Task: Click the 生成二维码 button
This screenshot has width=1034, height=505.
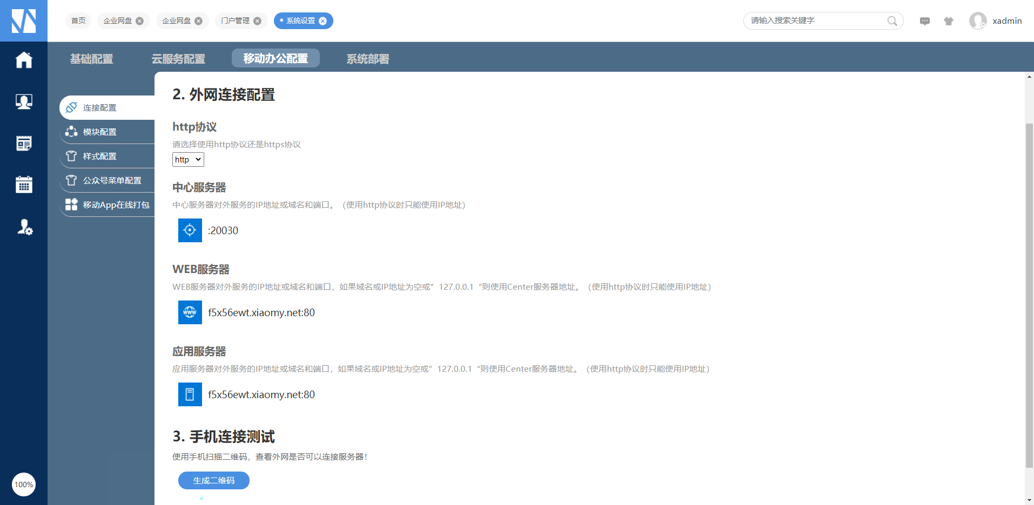Action: (214, 480)
